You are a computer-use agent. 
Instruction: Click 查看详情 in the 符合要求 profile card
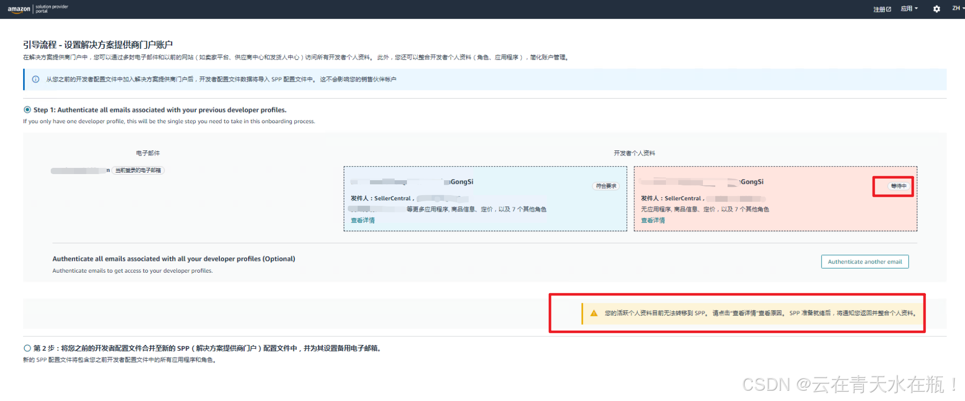point(363,220)
